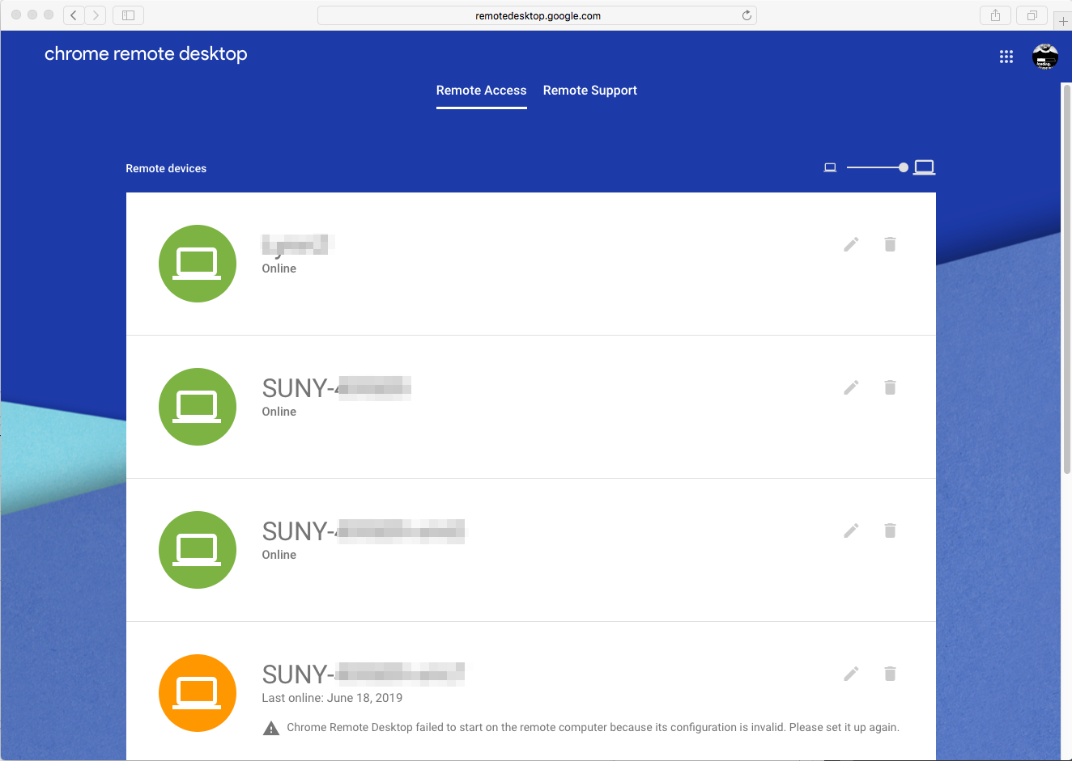Open the Google apps grid menu
1072x761 pixels.
[1006, 57]
